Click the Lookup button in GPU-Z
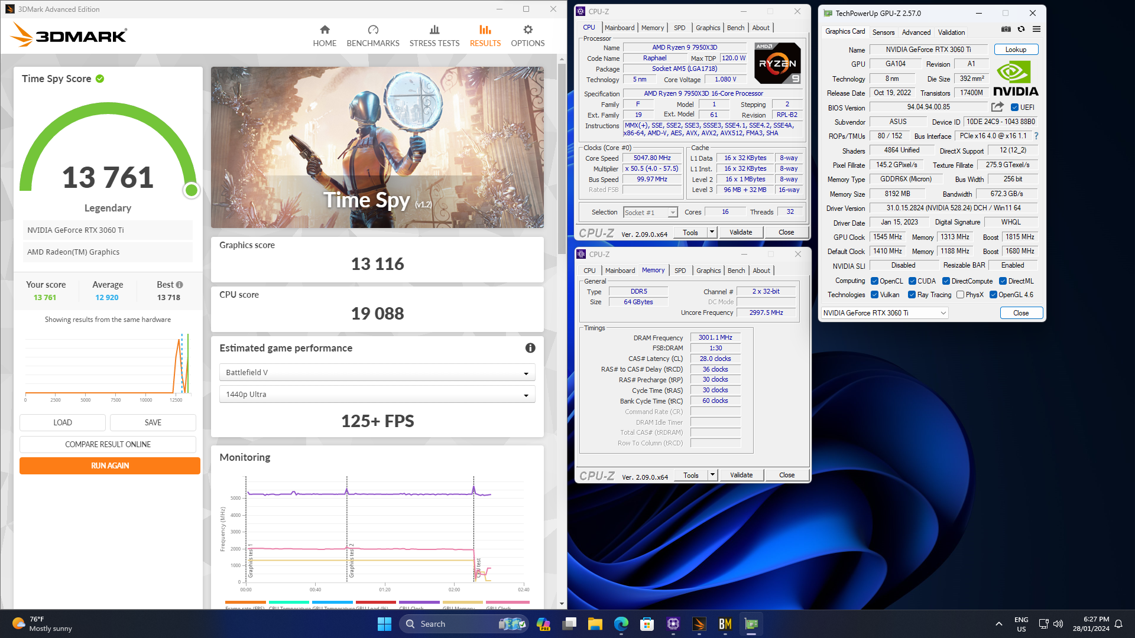Screen dimensions: 1135x638 click(x=1016, y=50)
